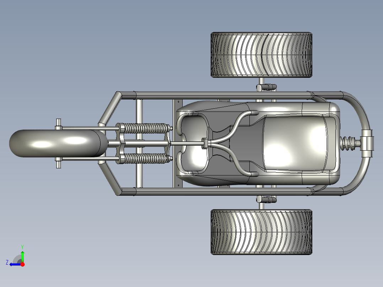Select the rear shock spring behind the seat
This screenshot has width=383, height=287.
coord(348,143)
